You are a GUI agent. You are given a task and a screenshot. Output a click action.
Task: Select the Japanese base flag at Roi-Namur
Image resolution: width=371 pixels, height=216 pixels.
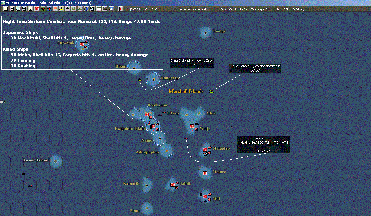146,114
